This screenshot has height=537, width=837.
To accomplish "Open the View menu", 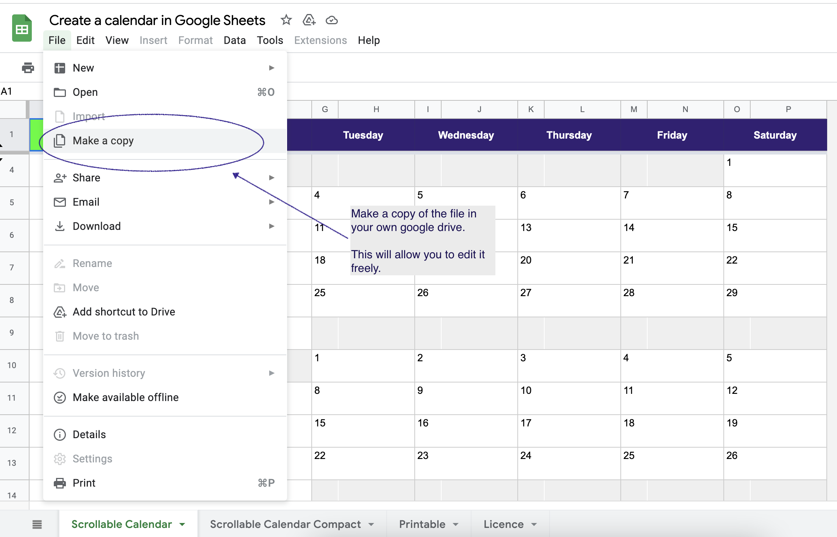I will pos(117,40).
